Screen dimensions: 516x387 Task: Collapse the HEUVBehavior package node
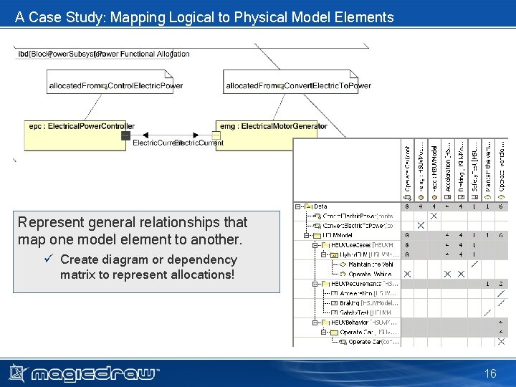point(315,322)
